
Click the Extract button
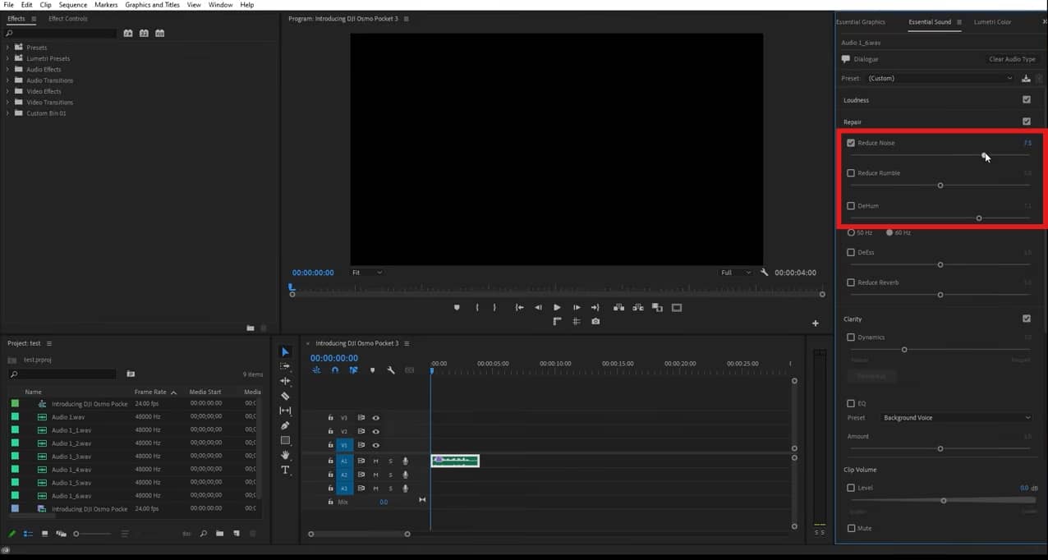(x=637, y=308)
